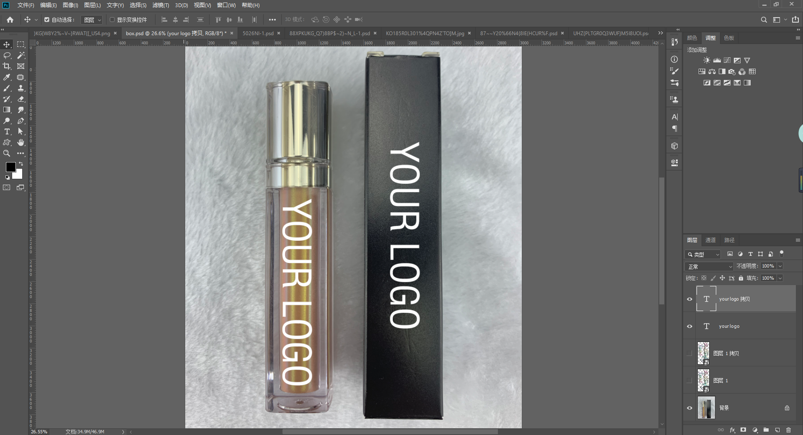Open the 滤镜(T) menu
Image resolution: width=803 pixels, height=435 pixels.
161,5
